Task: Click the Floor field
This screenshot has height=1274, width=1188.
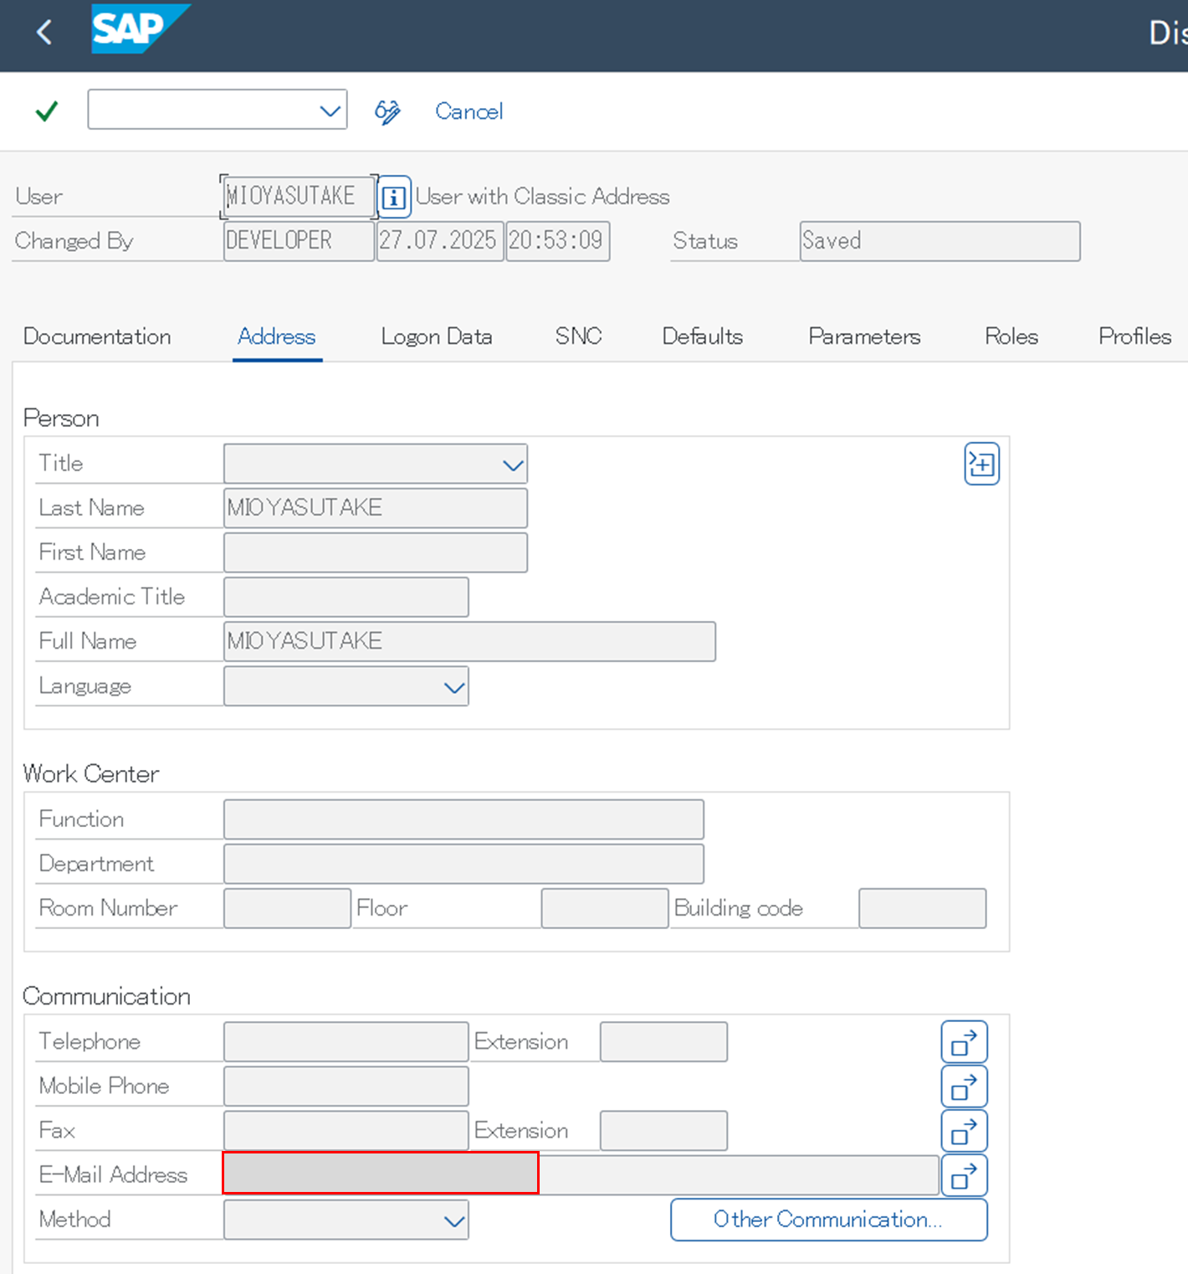Action: (x=605, y=908)
